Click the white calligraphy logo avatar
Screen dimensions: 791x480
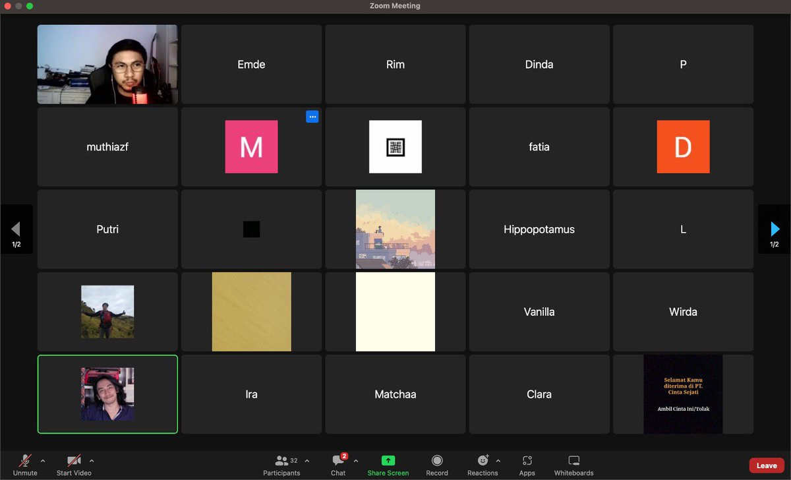coord(395,147)
